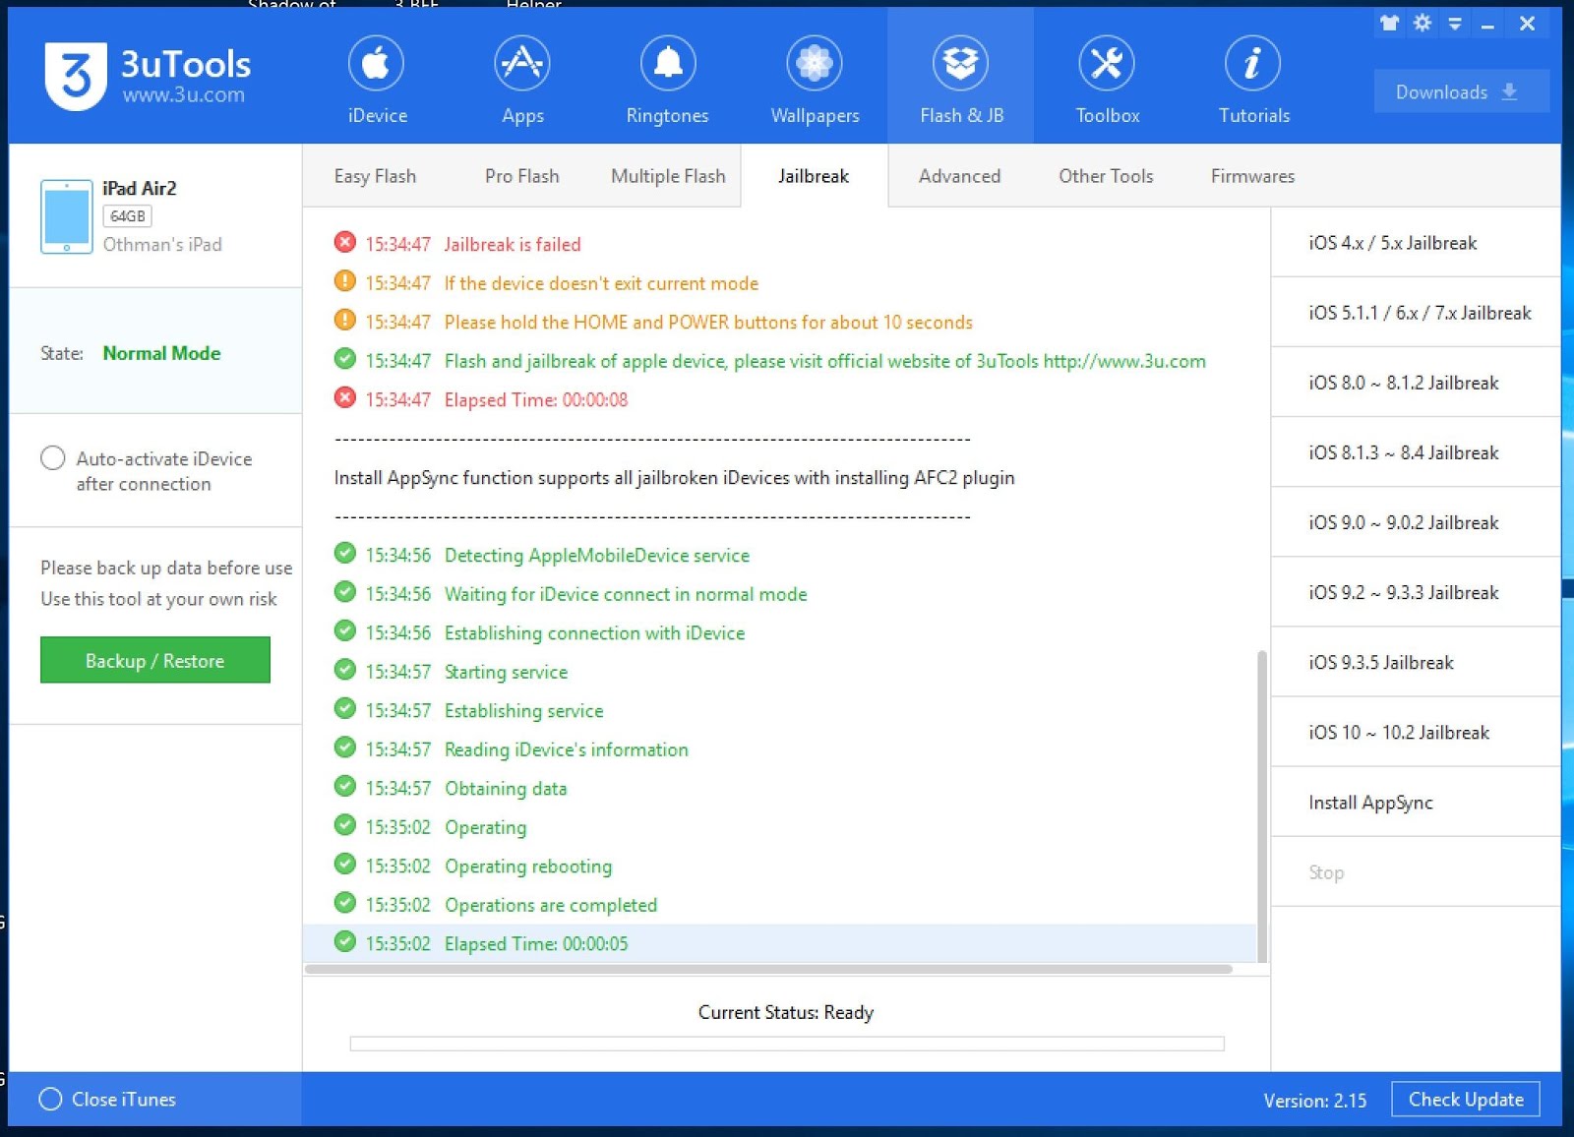
Task: Click the 'Detecting AppleMobileDevice service' log line
Action: [596, 555]
